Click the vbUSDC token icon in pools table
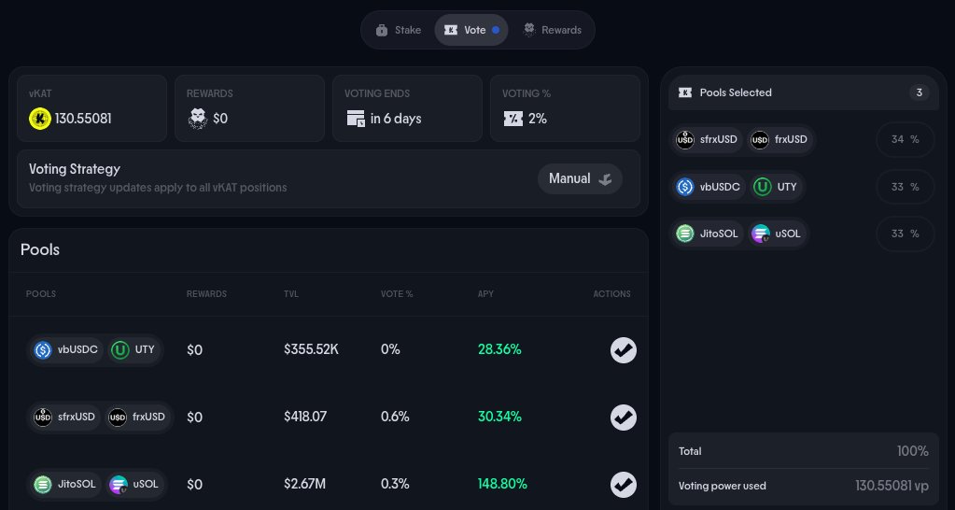Image resolution: width=955 pixels, height=510 pixels. tap(42, 350)
